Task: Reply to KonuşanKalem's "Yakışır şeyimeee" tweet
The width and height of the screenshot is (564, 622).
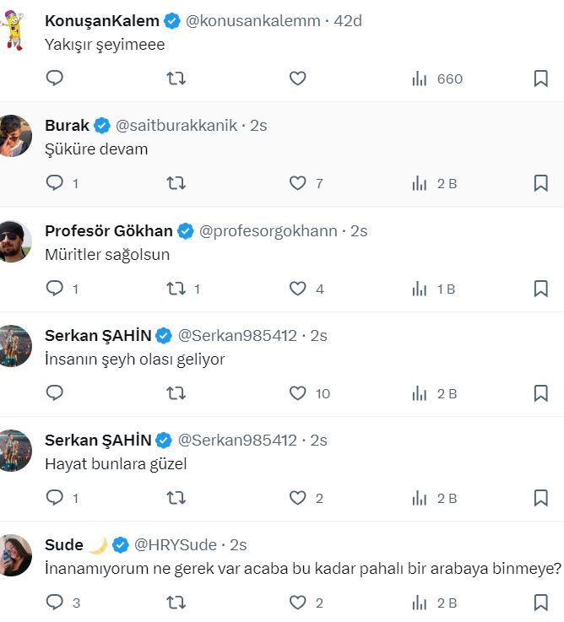Action: pyautogui.click(x=55, y=78)
